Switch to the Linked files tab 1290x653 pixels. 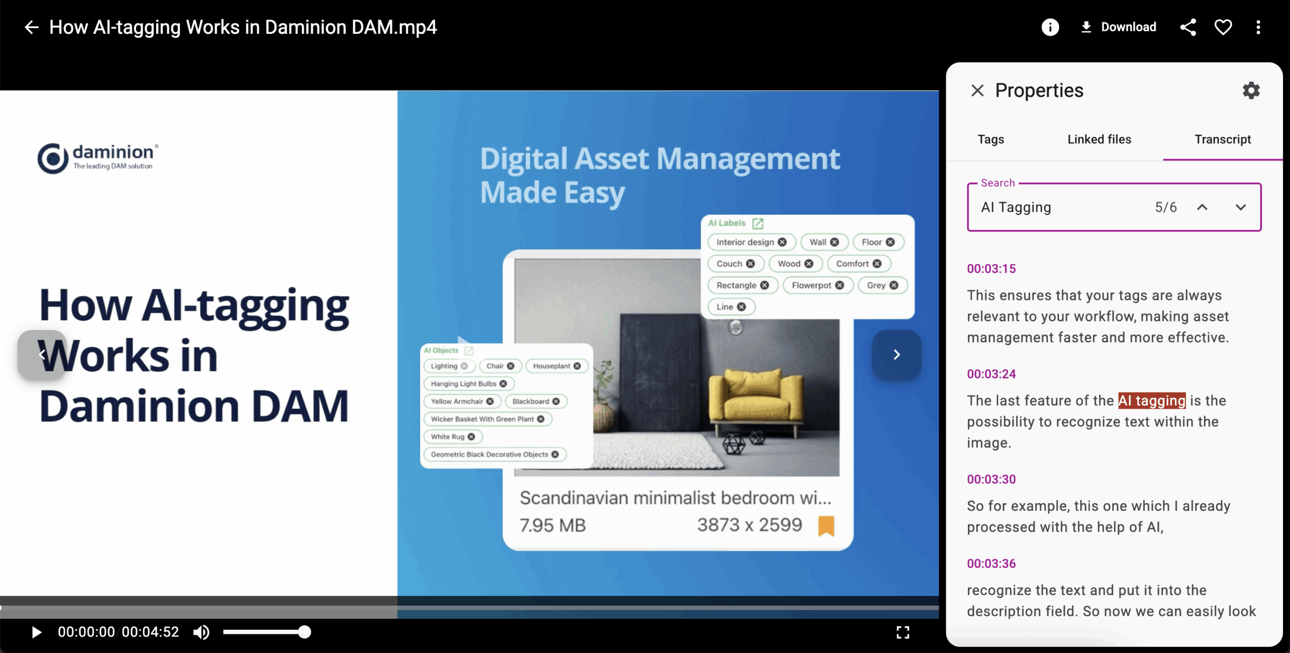pyautogui.click(x=1099, y=140)
